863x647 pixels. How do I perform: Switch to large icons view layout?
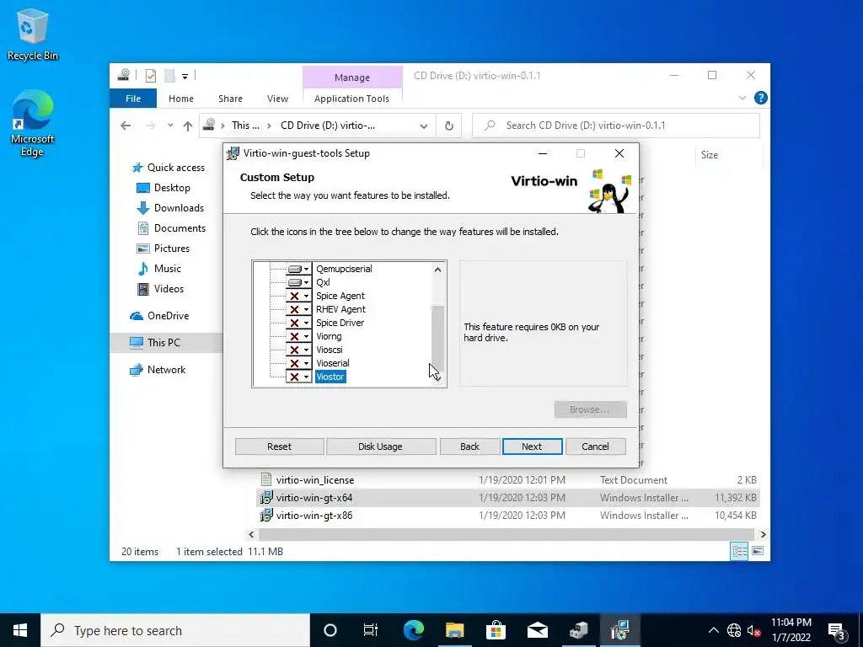[x=758, y=551]
